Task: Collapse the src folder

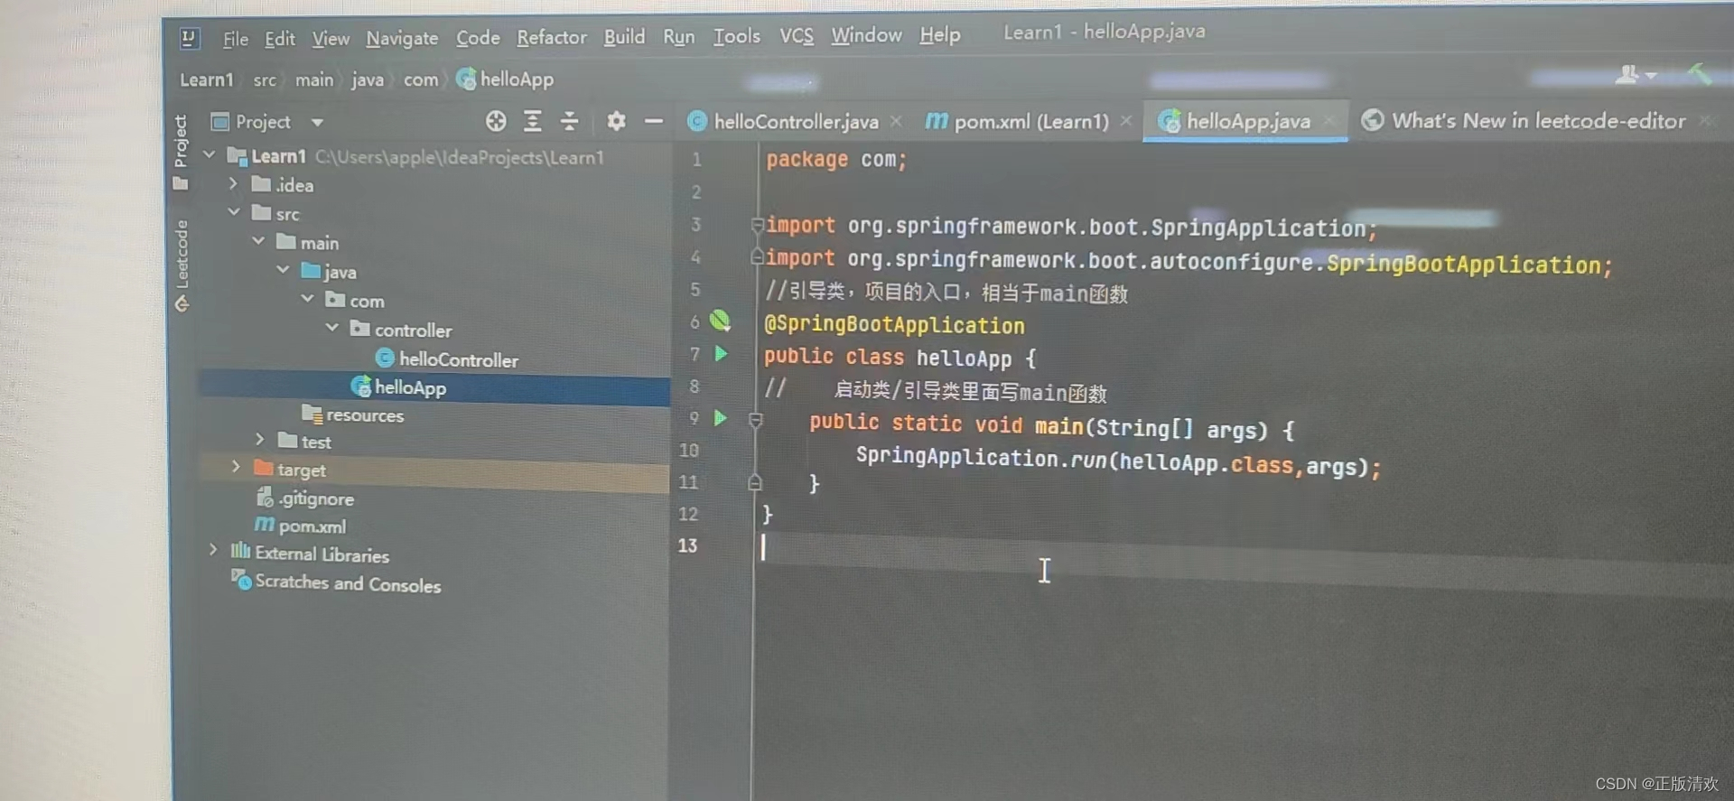Action: tap(234, 212)
